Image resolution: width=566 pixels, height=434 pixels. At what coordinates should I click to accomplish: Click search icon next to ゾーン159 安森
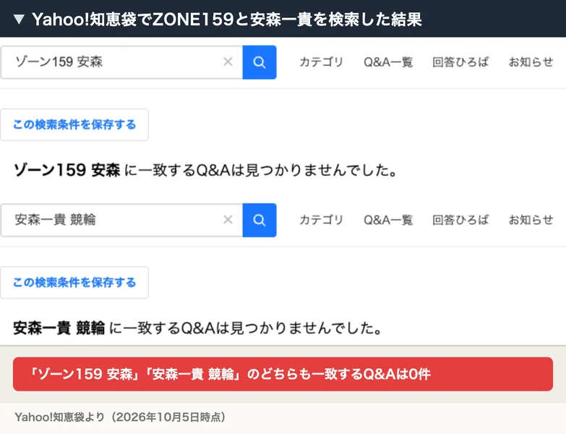pos(260,62)
